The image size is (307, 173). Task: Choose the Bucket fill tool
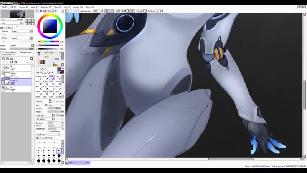coord(45,83)
